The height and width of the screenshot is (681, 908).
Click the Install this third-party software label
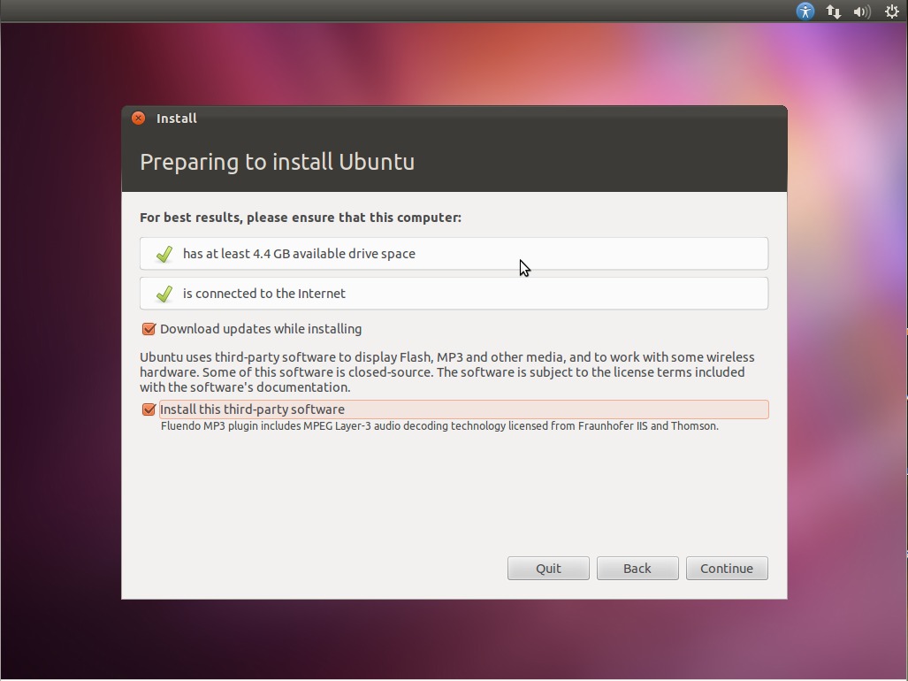pyautogui.click(x=252, y=409)
